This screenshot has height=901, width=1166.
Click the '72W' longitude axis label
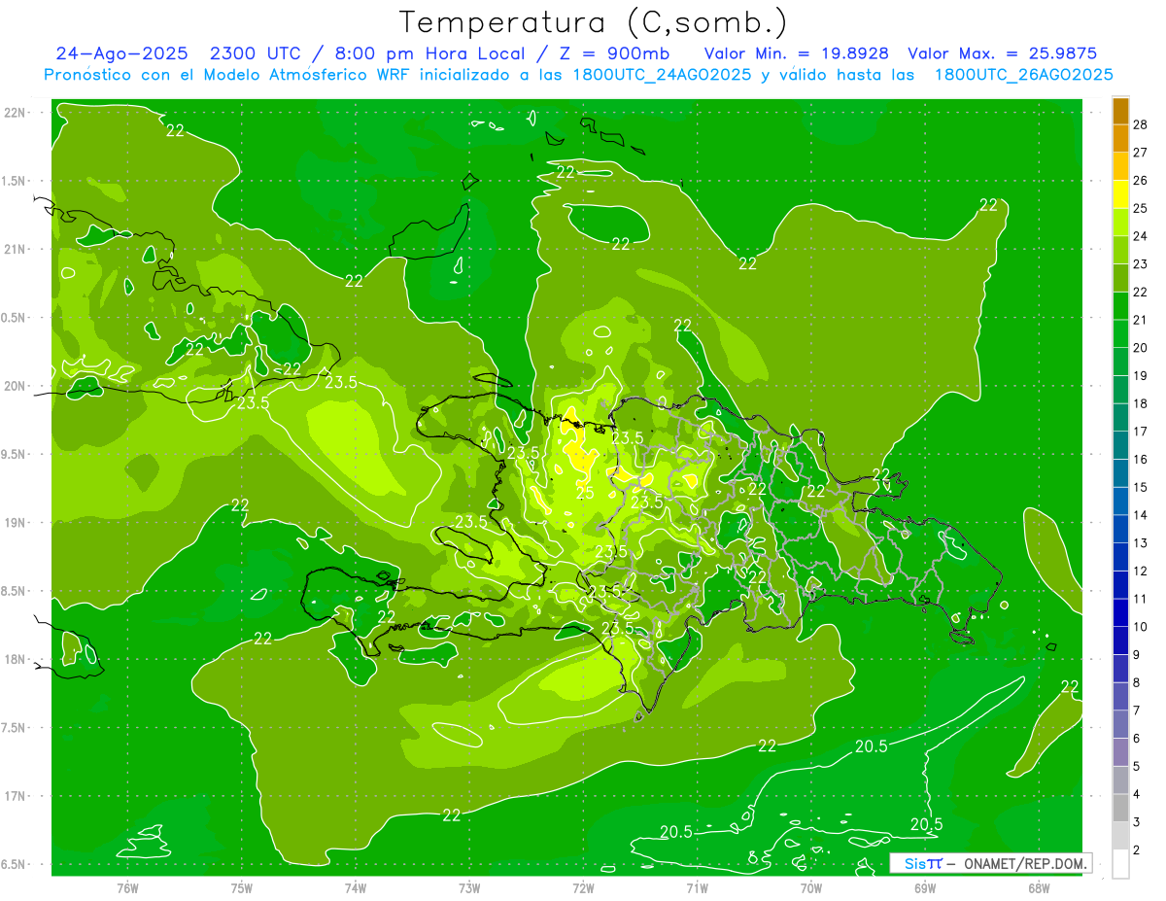(583, 888)
